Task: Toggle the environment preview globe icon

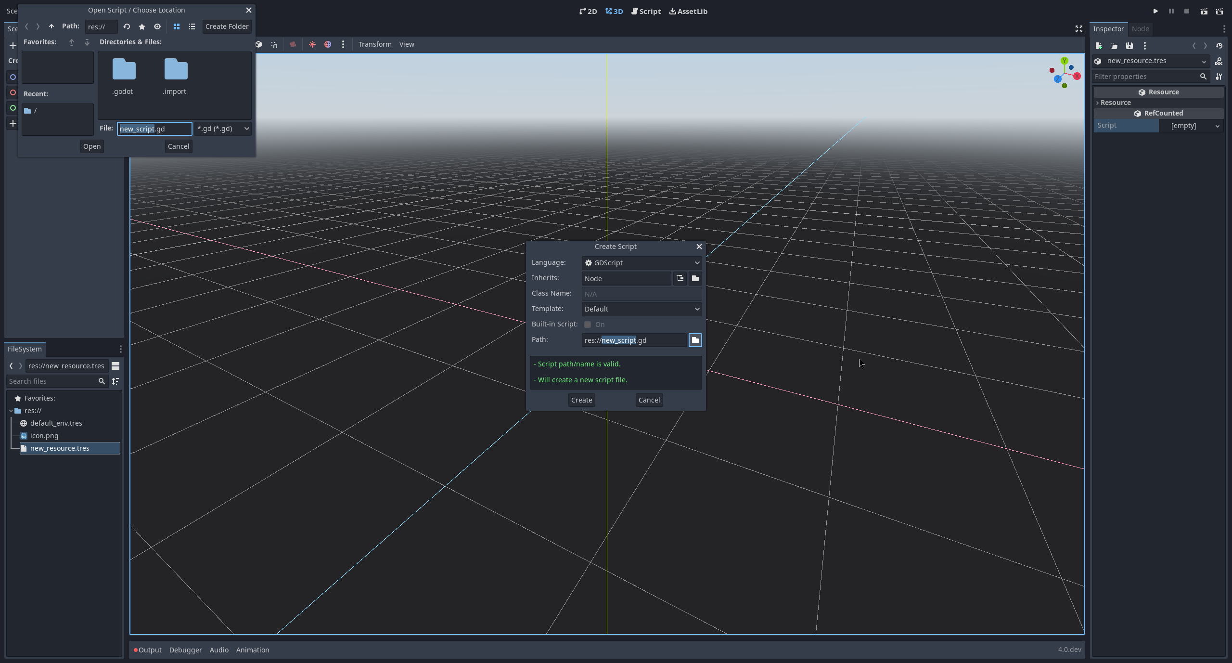Action: 328,44
